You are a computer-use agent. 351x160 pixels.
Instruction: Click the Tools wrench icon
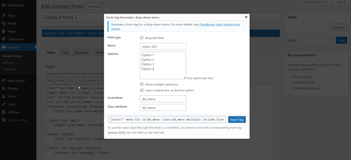click(3, 104)
